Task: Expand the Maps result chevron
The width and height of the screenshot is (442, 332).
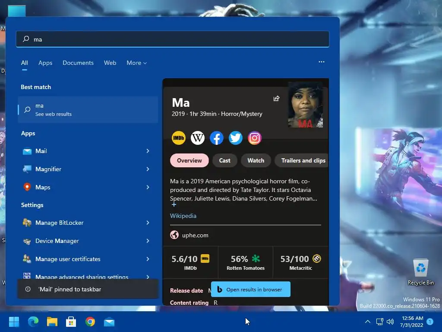Action: click(148, 187)
